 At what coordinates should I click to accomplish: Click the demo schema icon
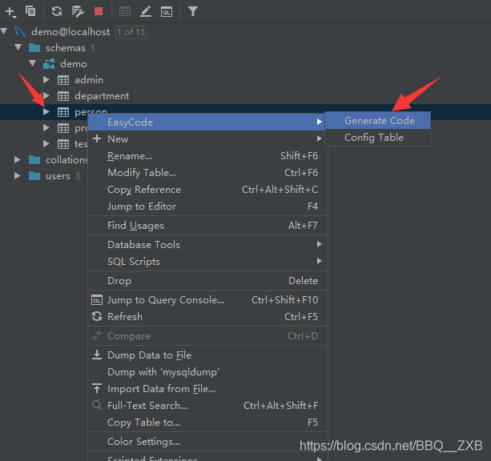(x=49, y=64)
